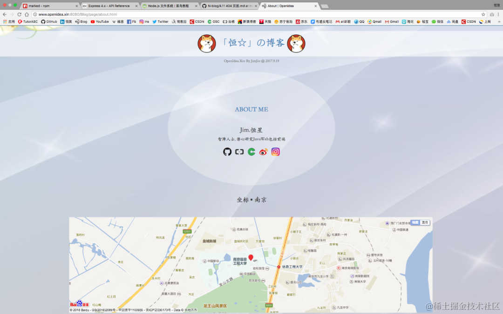Open the YouTube bookmark
The width and height of the screenshot is (503, 314).
[x=100, y=22]
